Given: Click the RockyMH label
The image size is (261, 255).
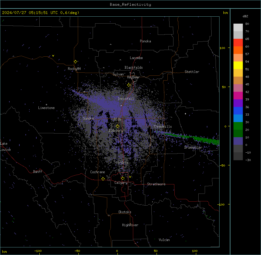Looking at the screenshot, I should click(x=74, y=69).
